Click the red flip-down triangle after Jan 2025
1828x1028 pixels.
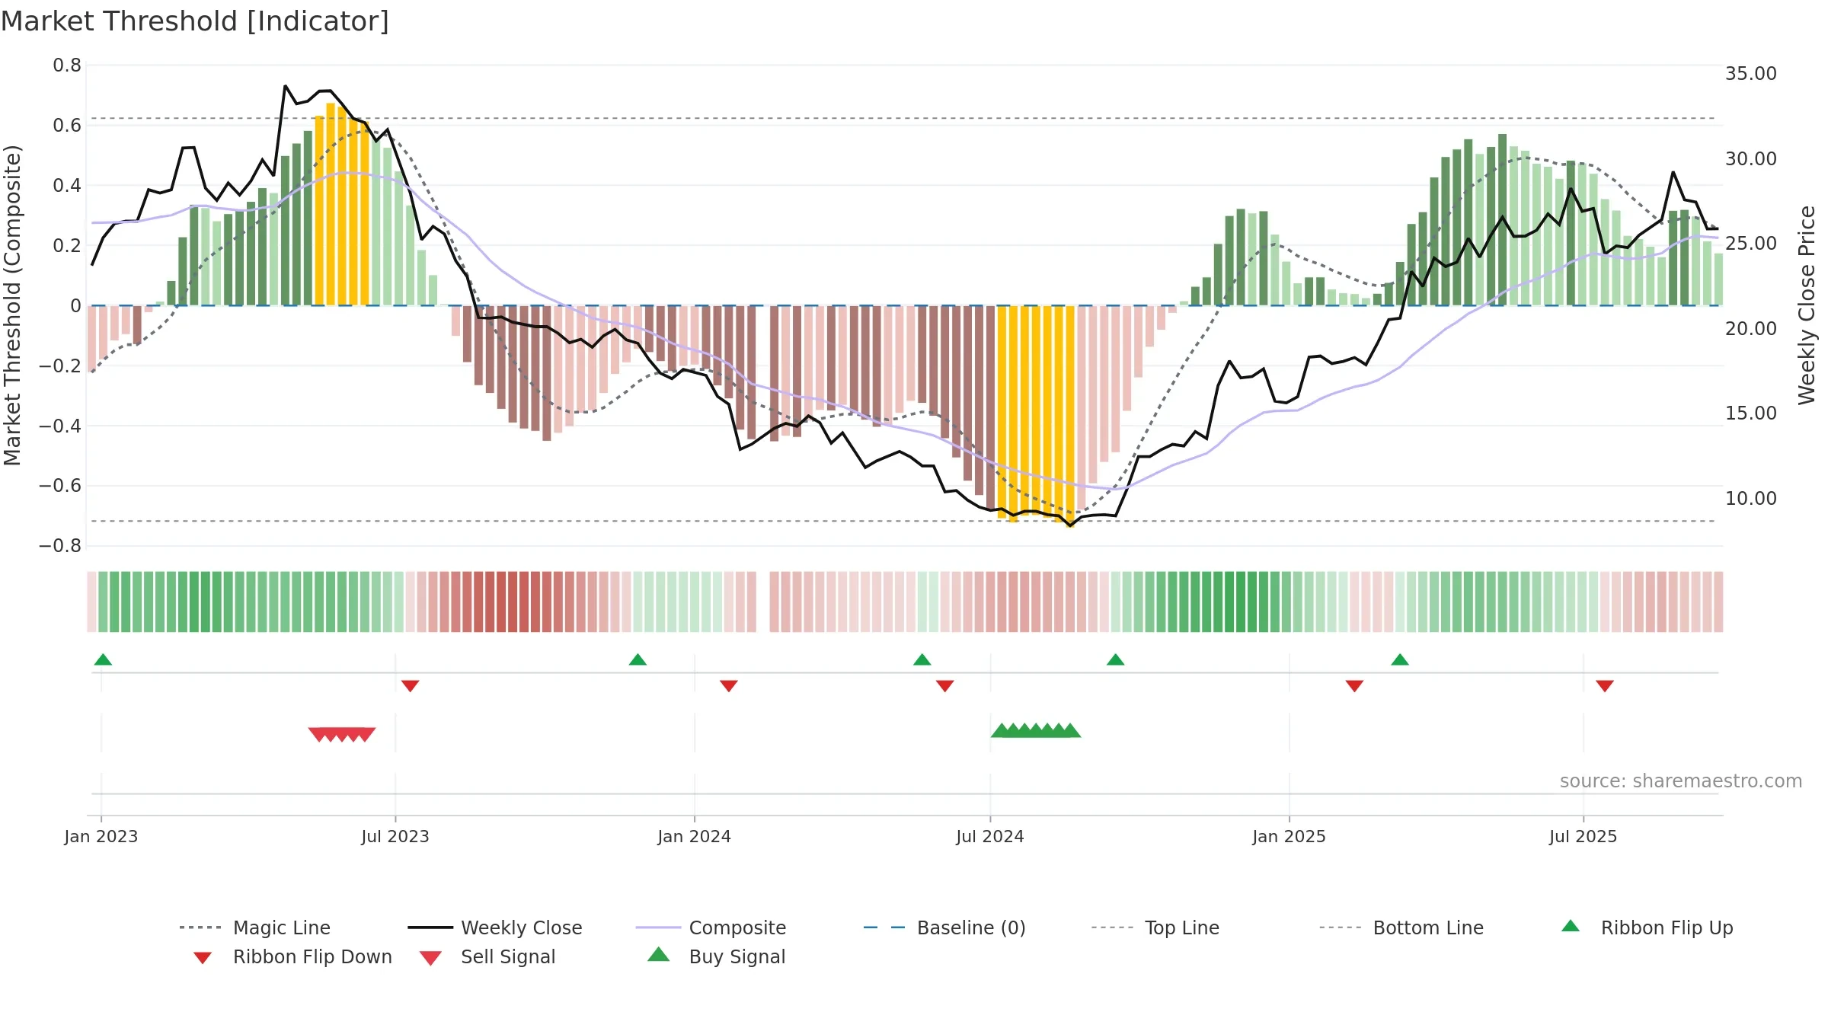(1353, 686)
